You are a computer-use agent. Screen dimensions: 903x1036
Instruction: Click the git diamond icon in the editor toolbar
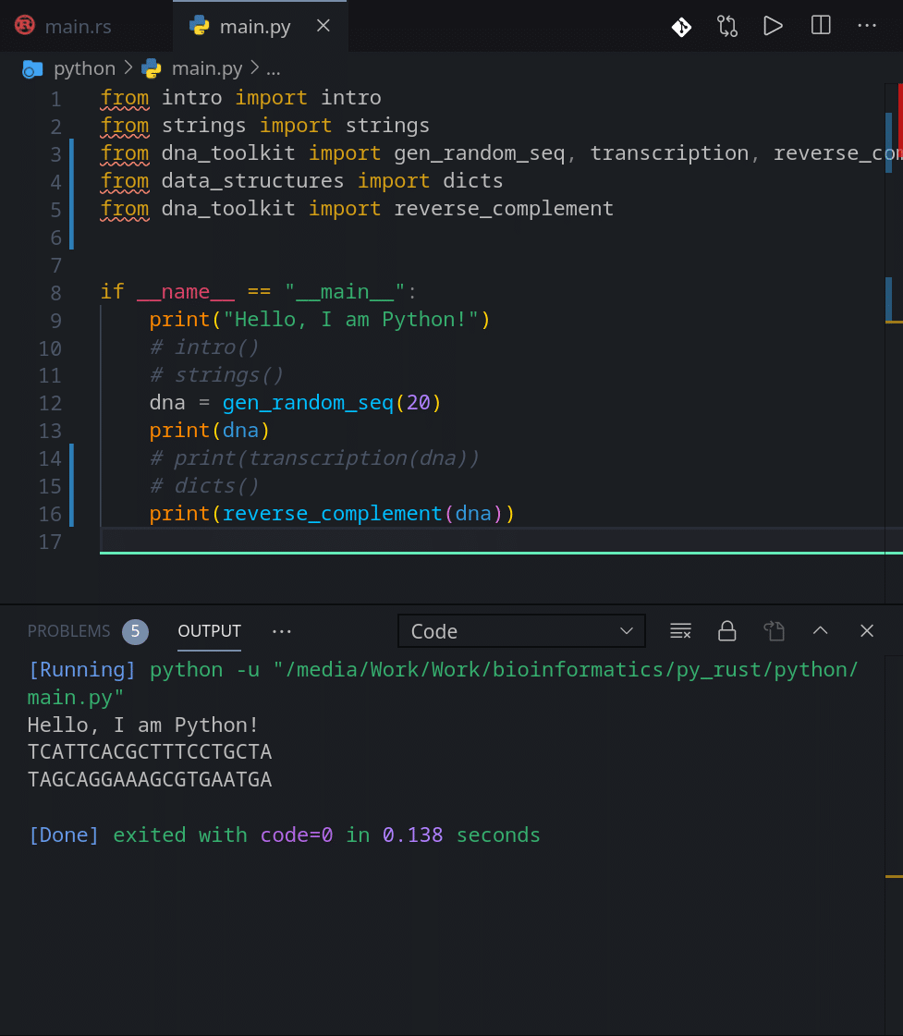[x=682, y=27]
